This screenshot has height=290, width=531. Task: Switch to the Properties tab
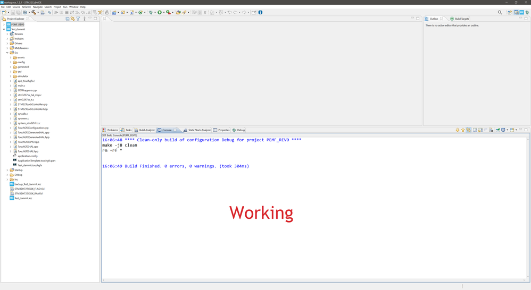[221, 130]
